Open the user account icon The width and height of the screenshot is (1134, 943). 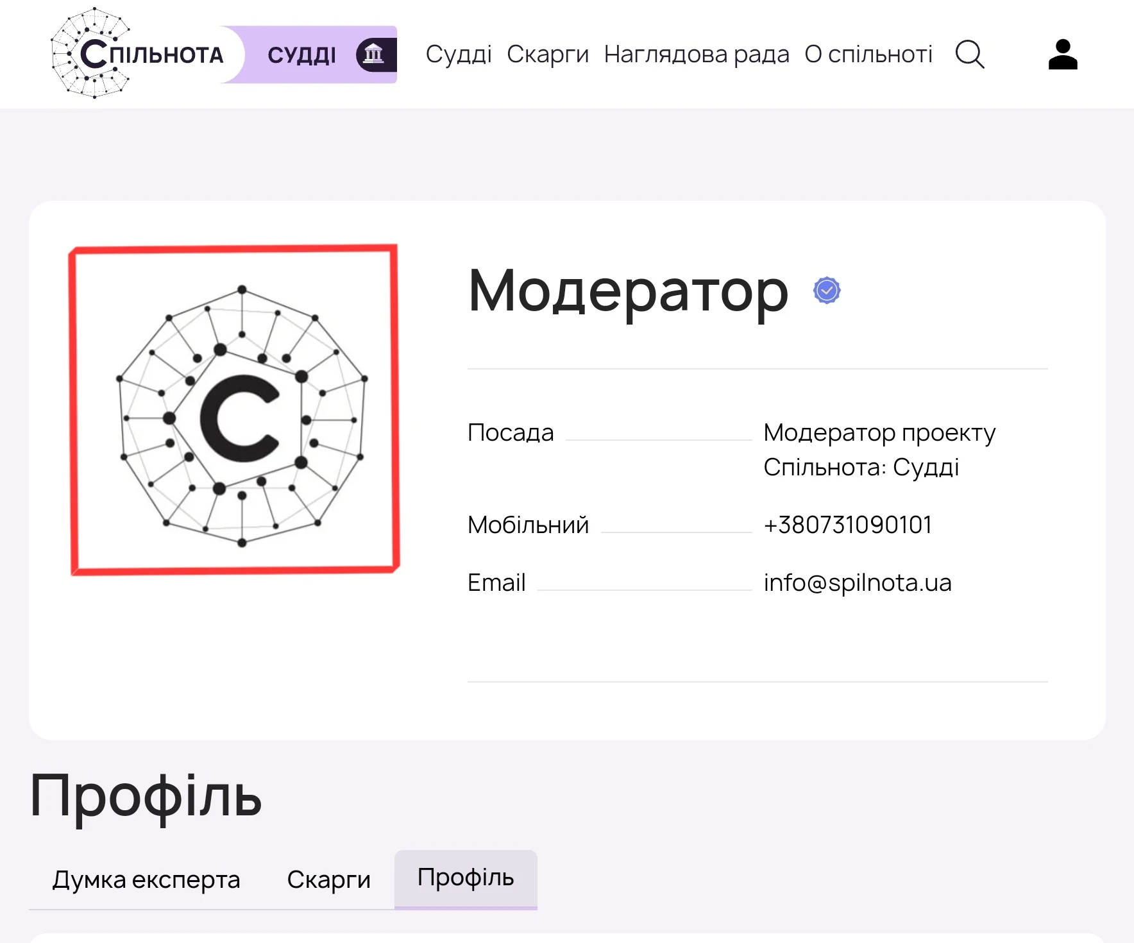(x=1063, y=55)
